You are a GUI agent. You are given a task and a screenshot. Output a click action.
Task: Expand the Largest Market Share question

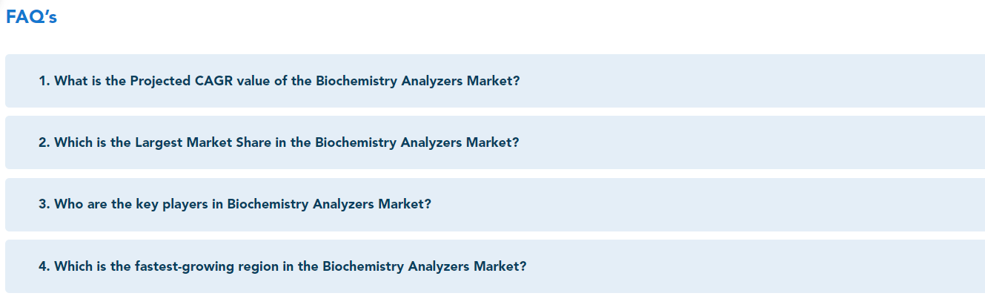pos(495,142)
